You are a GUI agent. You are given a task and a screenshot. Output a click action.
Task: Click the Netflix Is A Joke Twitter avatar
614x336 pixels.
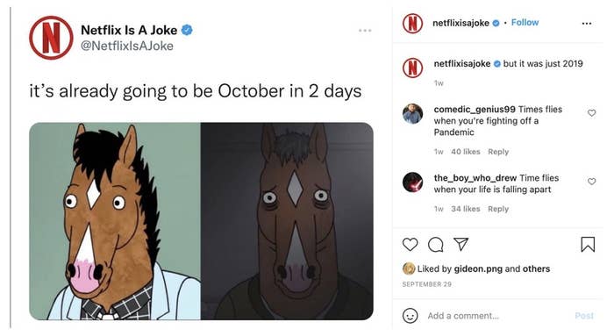[x=51, y=38]
